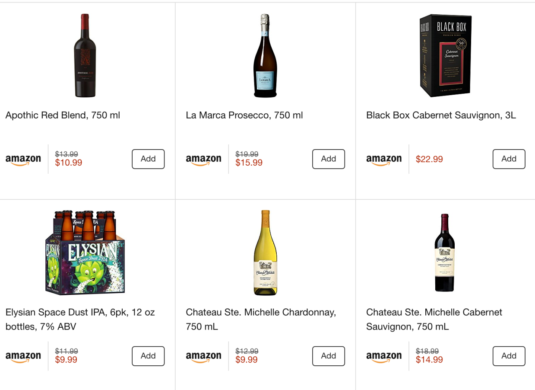The height and width of the screenshot is (390, 535).
Task: Add Apothic Red Blend to the cart
Action: point(148,159)
